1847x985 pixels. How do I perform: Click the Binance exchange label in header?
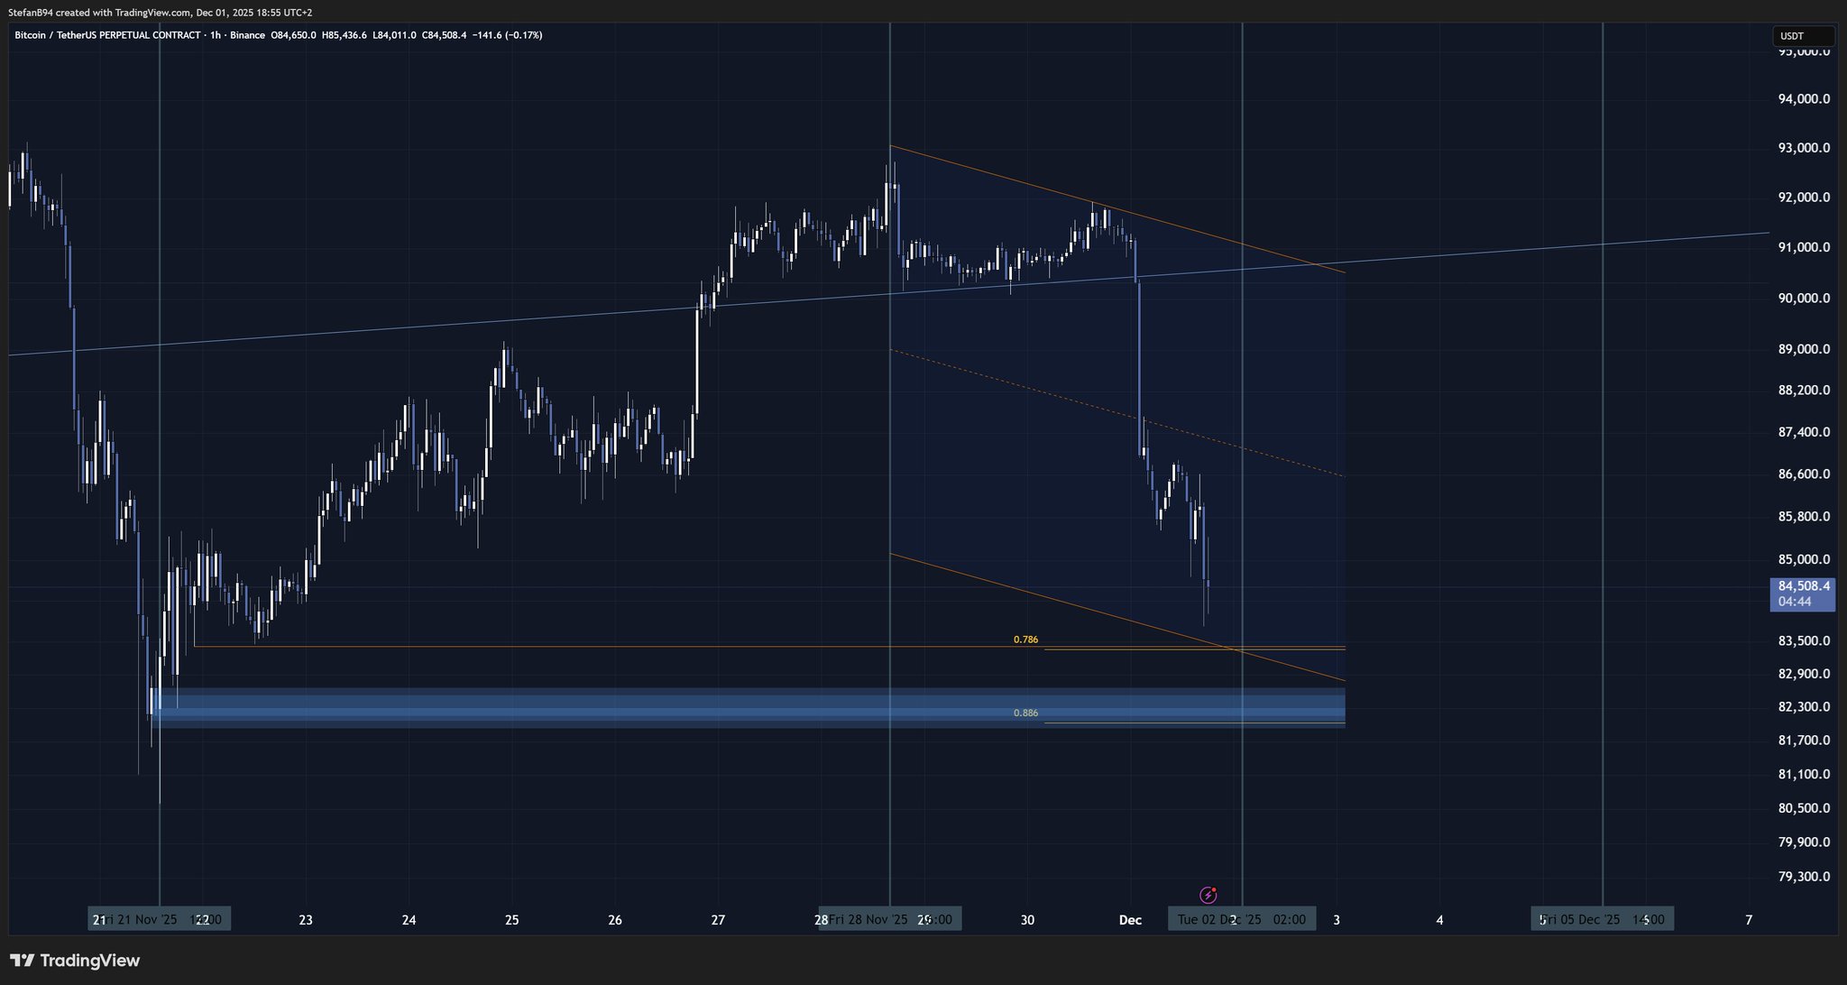247,35
